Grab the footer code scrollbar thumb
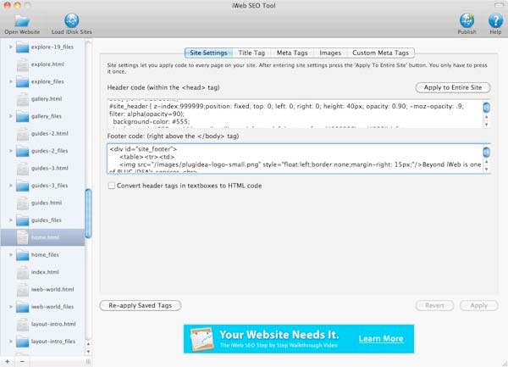This screenshot has width=508, height=367. click(x=486, y=152)
